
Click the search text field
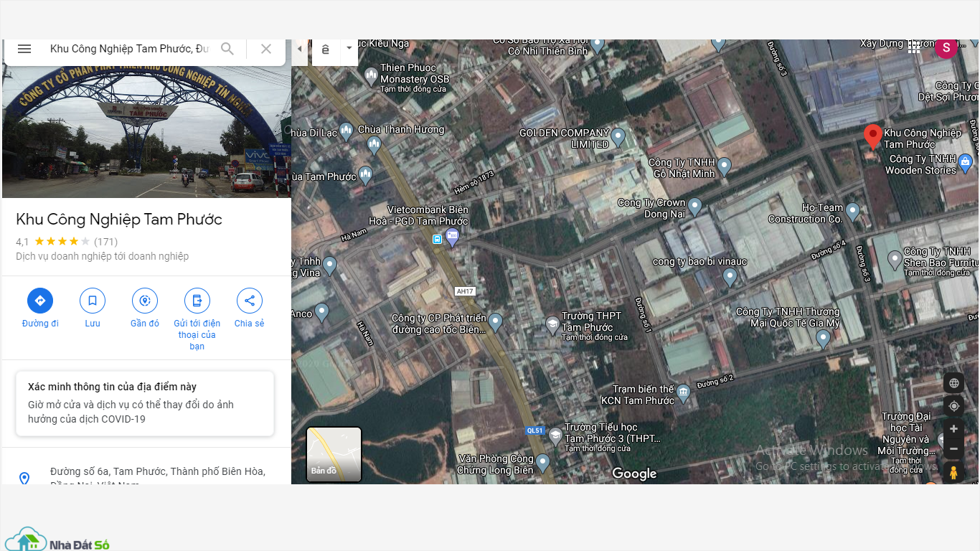point(130,49)
